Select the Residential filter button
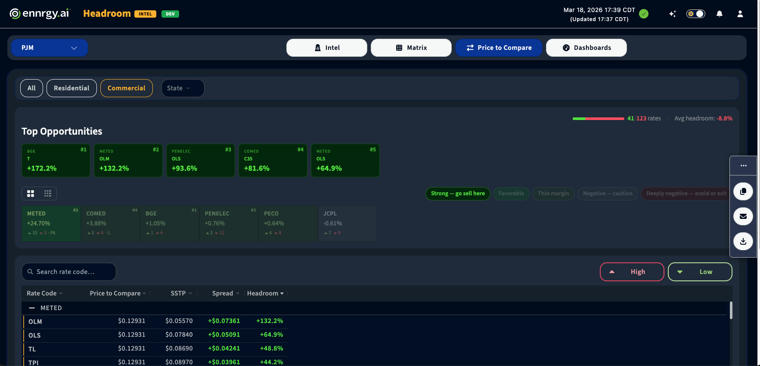This screenshot has width=760, height=366. 71,88
